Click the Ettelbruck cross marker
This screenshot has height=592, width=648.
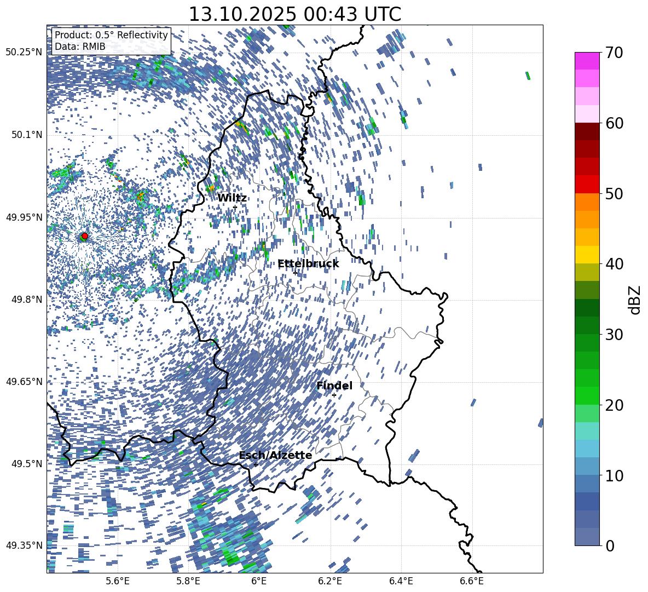click(x=295, y=273)
